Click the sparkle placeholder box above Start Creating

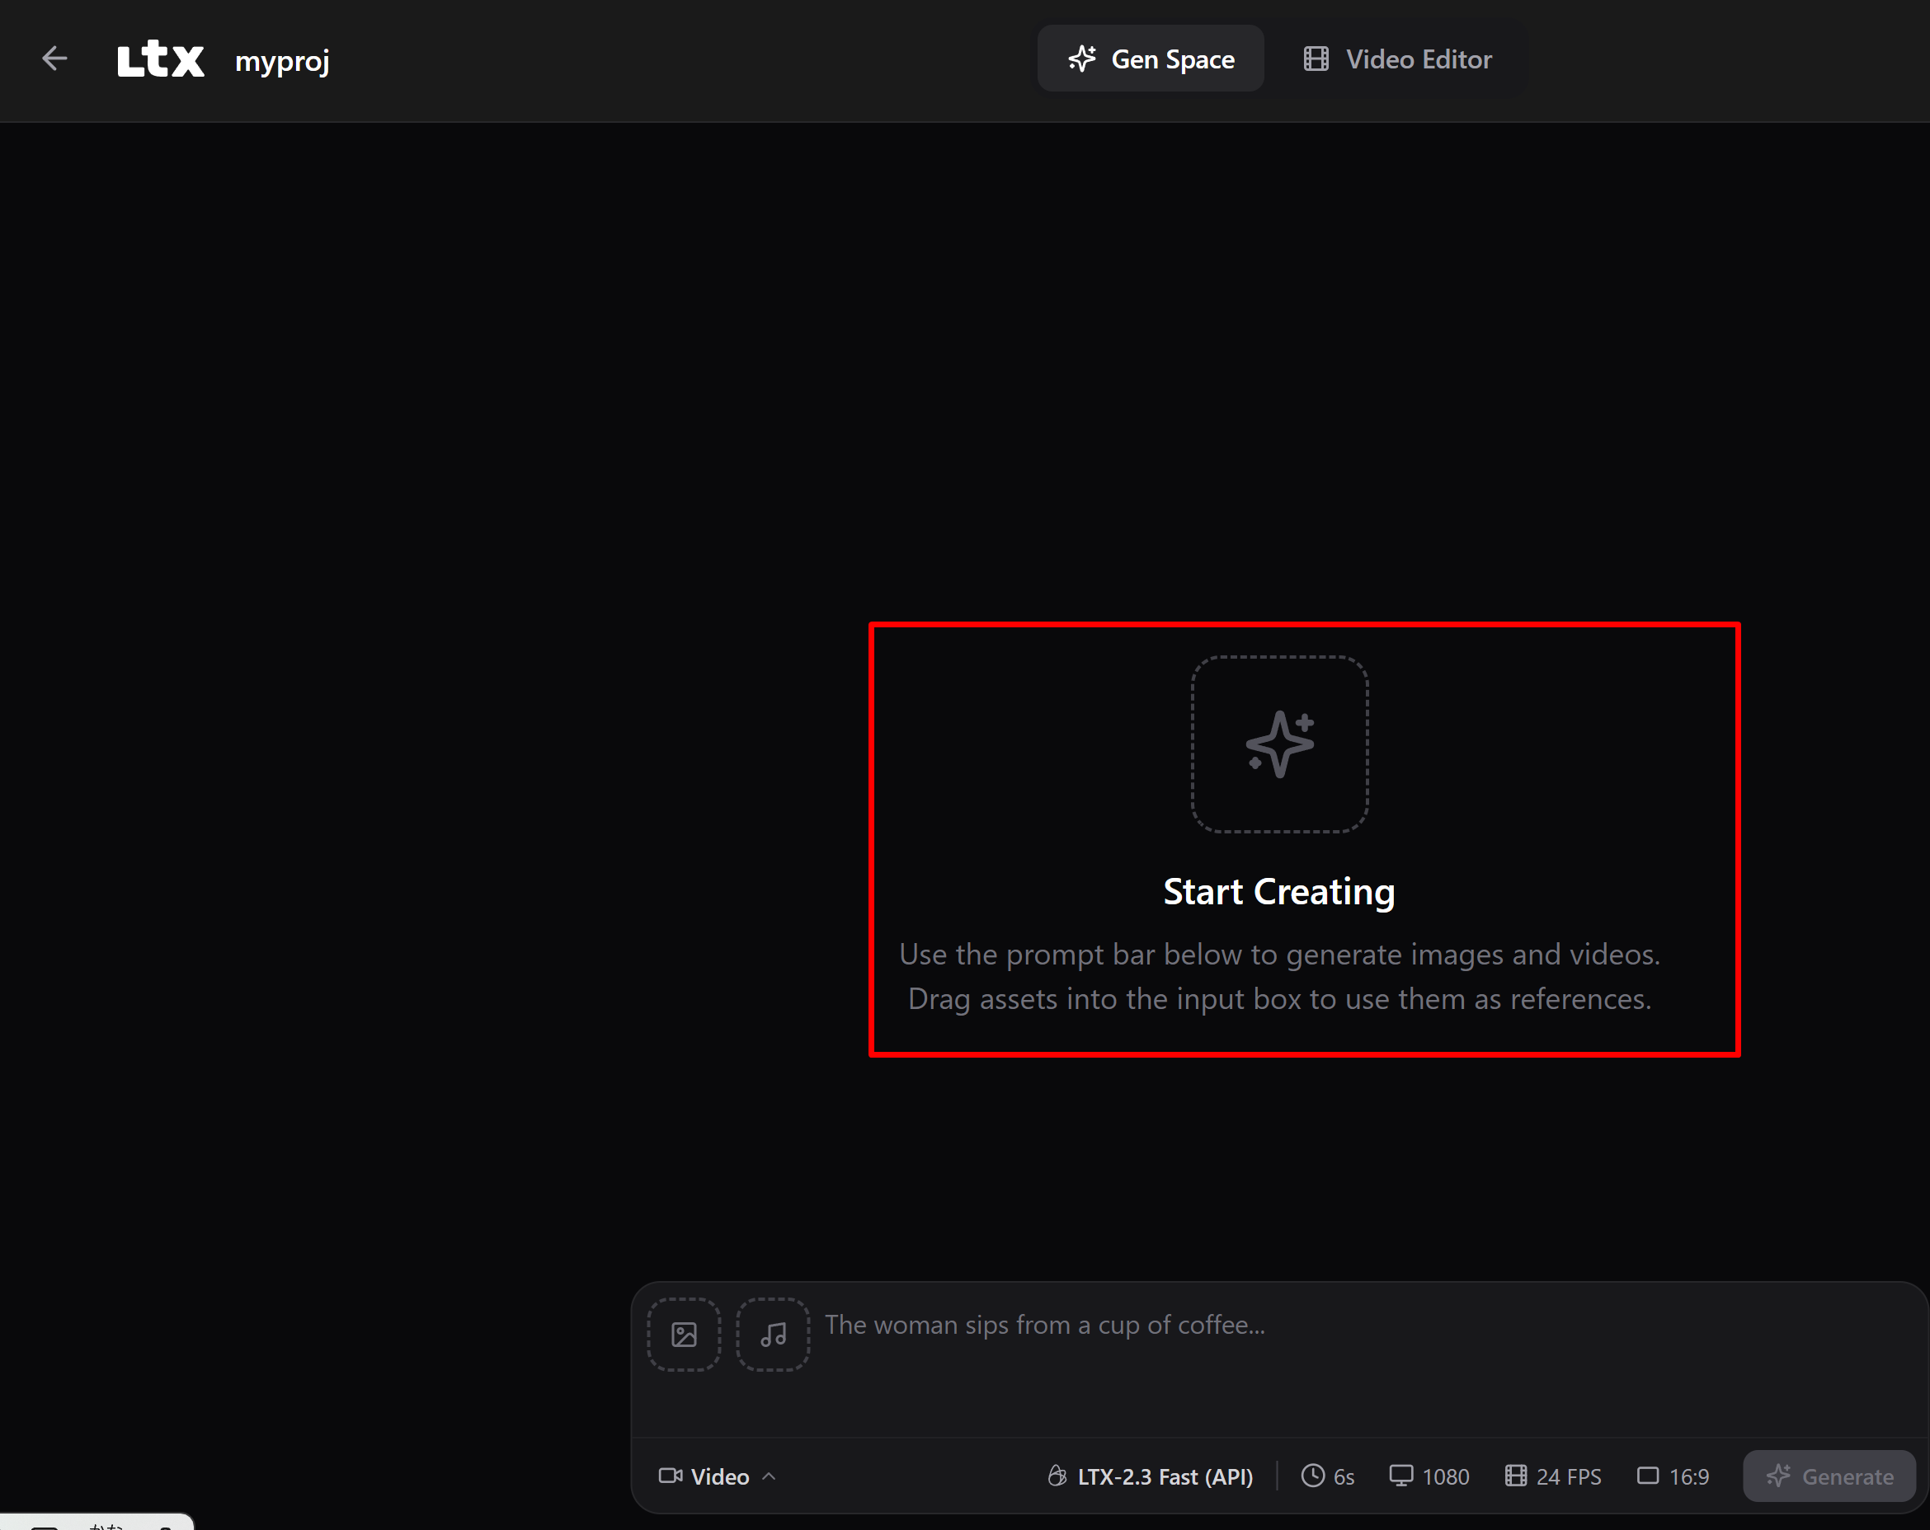[1279, 744]
